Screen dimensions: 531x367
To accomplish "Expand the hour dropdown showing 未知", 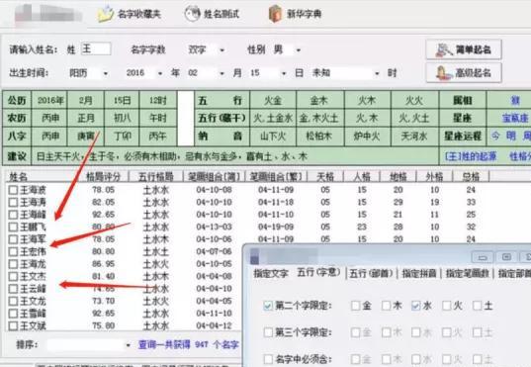I will [377, 73].
